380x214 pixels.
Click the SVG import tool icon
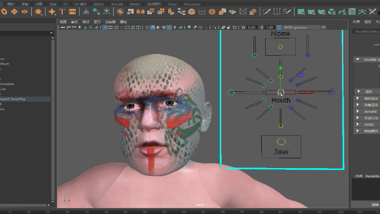click(72, 12)
